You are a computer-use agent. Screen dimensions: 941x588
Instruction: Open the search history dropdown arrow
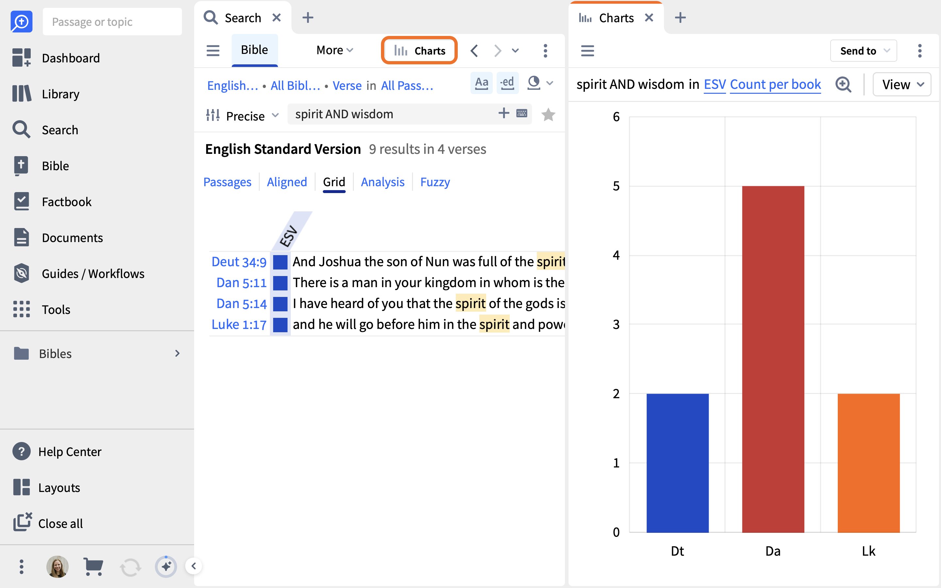click(515, 51)
